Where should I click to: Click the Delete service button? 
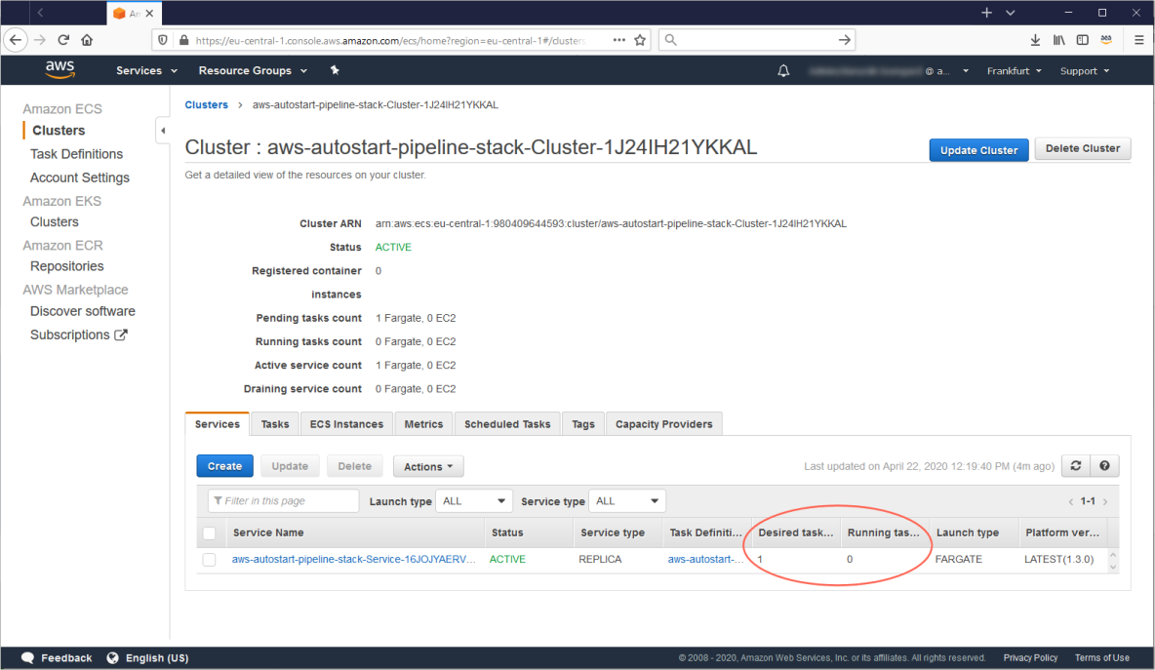point(354,466)
